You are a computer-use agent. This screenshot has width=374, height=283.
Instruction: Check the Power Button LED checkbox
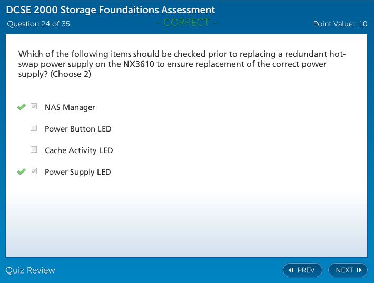34,128
